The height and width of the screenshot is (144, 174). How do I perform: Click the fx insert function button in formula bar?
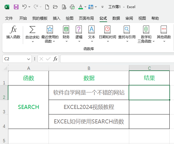(x=55, y=59)
